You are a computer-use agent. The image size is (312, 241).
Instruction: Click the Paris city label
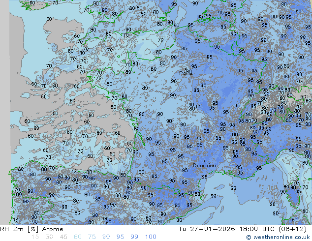[185, 73]
